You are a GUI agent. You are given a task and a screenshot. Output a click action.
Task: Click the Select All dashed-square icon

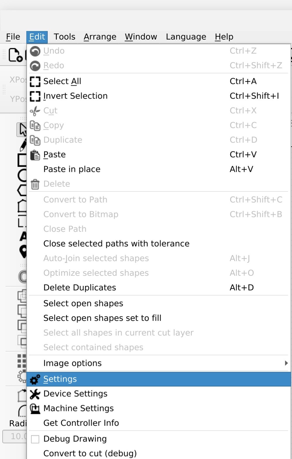pos(35,81)
